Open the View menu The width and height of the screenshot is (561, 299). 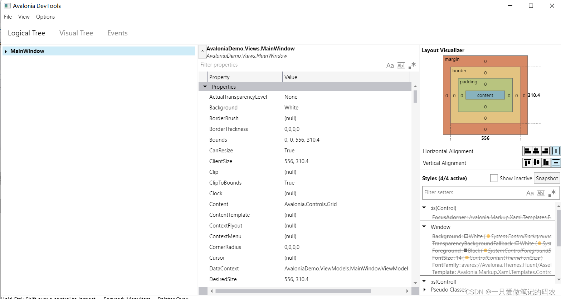click(x=24, y=17)
